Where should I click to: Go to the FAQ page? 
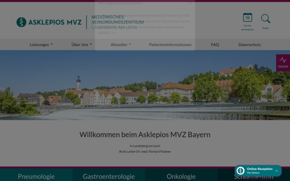coord(215,44)
